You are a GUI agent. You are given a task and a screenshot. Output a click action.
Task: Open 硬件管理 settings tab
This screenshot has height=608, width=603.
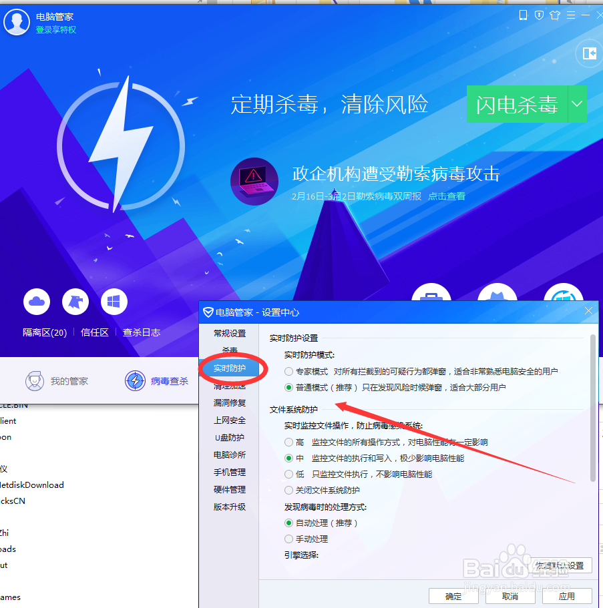[230, 490]
